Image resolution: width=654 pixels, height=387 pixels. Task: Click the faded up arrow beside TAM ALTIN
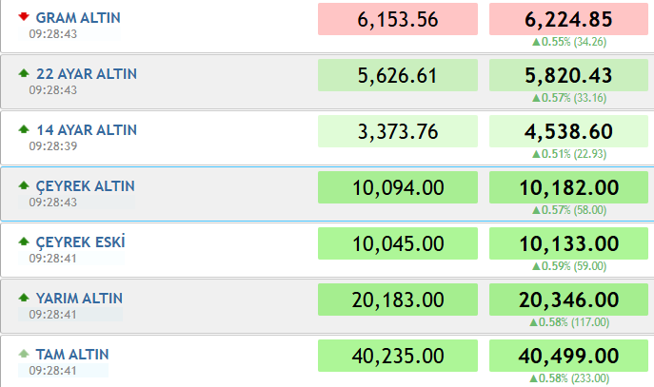point(24,354)
